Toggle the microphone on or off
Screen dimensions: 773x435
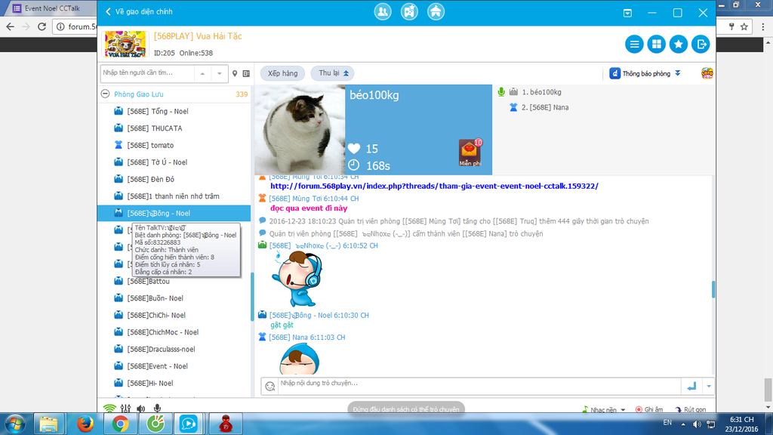157,409
